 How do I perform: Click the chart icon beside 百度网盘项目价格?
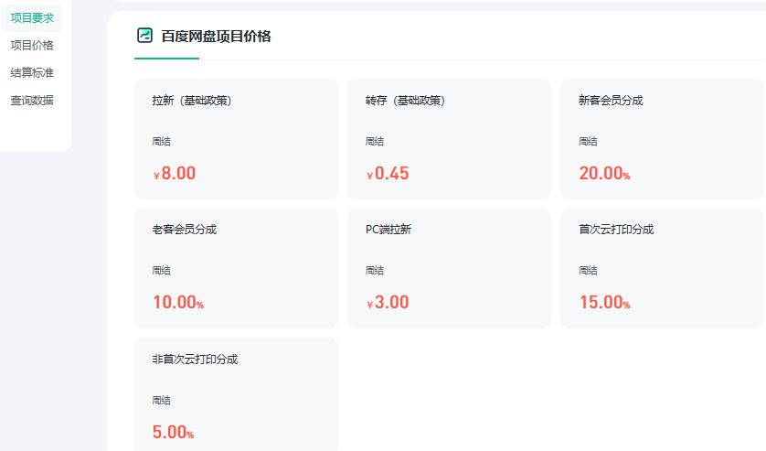click(144, 35)
